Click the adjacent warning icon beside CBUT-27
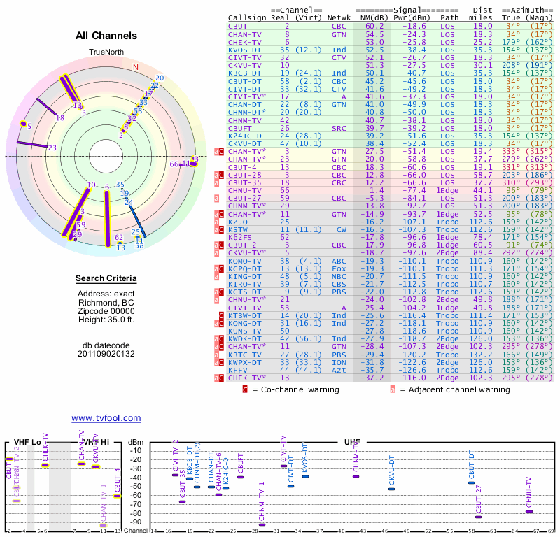 (x=216, y=199)
